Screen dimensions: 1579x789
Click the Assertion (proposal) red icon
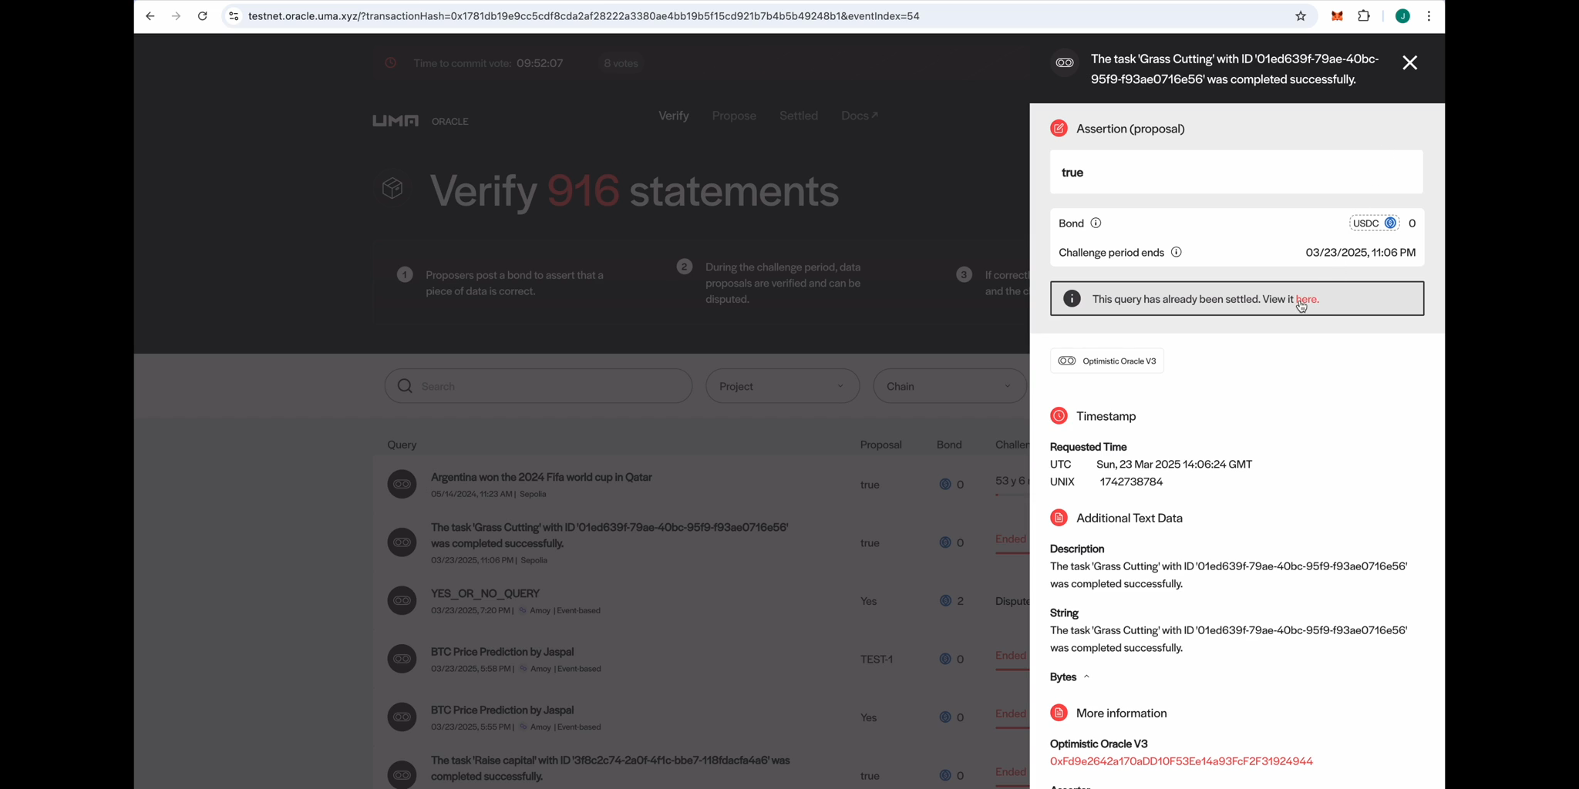[x=1059, y=129]
